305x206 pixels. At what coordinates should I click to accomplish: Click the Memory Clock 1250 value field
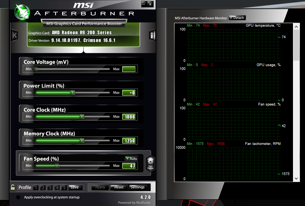[x=129, y=141]
